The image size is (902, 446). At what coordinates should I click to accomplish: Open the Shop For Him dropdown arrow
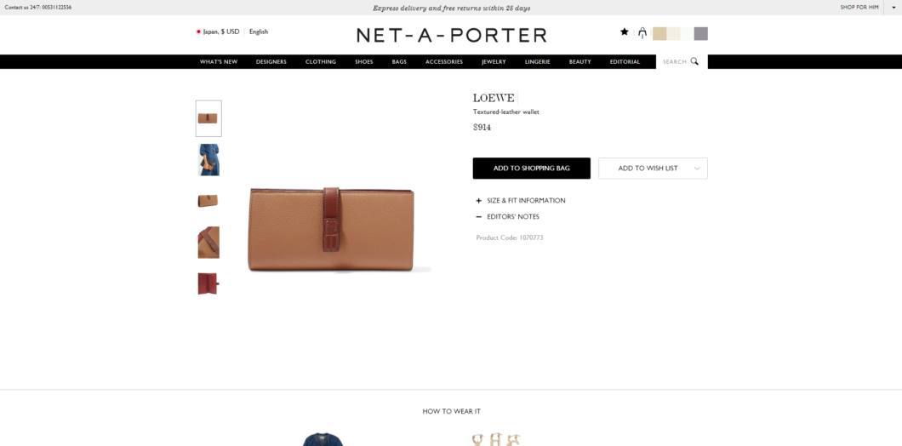tap(893, 8)
